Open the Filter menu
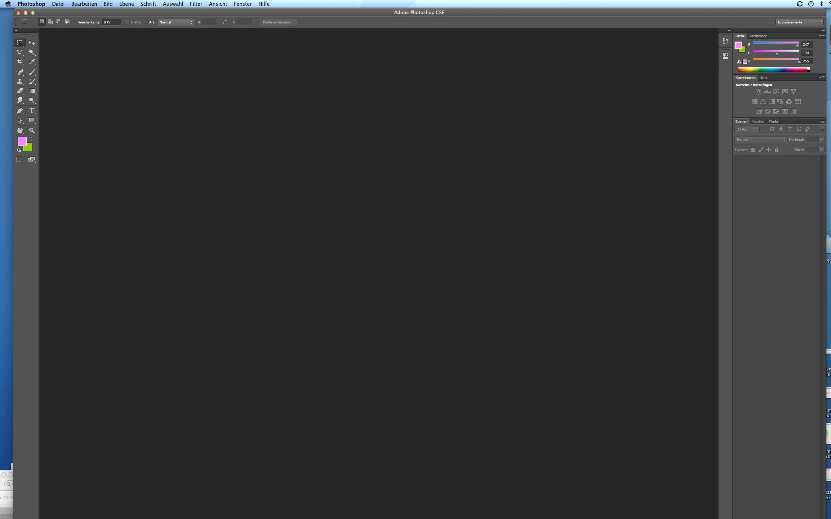 coord(196,4)
